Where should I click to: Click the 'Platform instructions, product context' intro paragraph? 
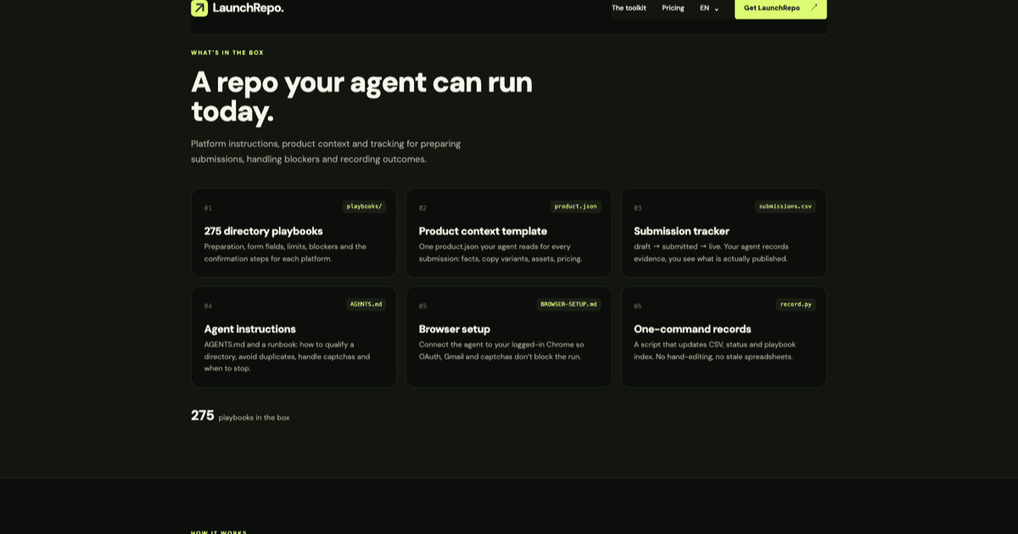[326, 151]
